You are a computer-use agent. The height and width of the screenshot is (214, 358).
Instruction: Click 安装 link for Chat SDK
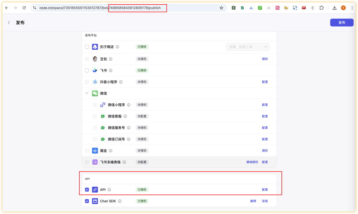point(265,201)
